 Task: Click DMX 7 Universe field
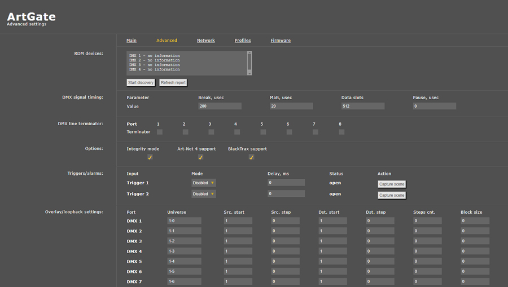pos(185,281)
